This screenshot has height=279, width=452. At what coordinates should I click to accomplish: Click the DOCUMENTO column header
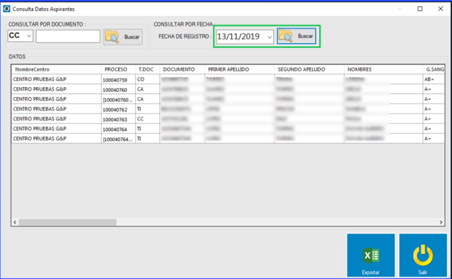[x=182, y=70]
